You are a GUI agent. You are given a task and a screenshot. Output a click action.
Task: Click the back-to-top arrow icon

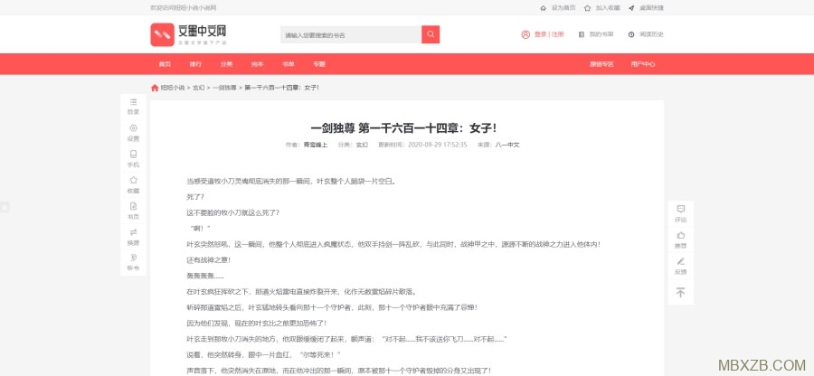click(680, 292)
